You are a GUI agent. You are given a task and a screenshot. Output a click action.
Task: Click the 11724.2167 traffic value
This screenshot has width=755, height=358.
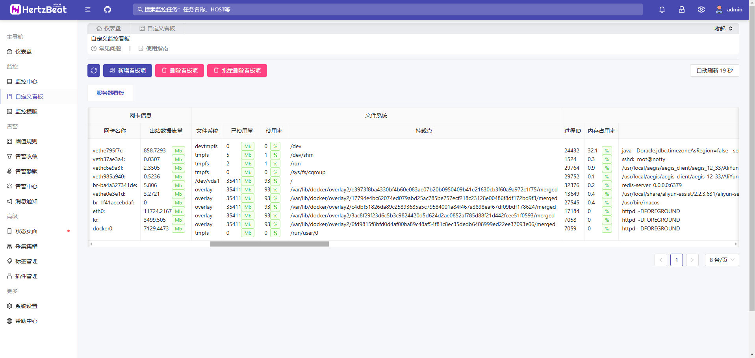click(158, 211)
